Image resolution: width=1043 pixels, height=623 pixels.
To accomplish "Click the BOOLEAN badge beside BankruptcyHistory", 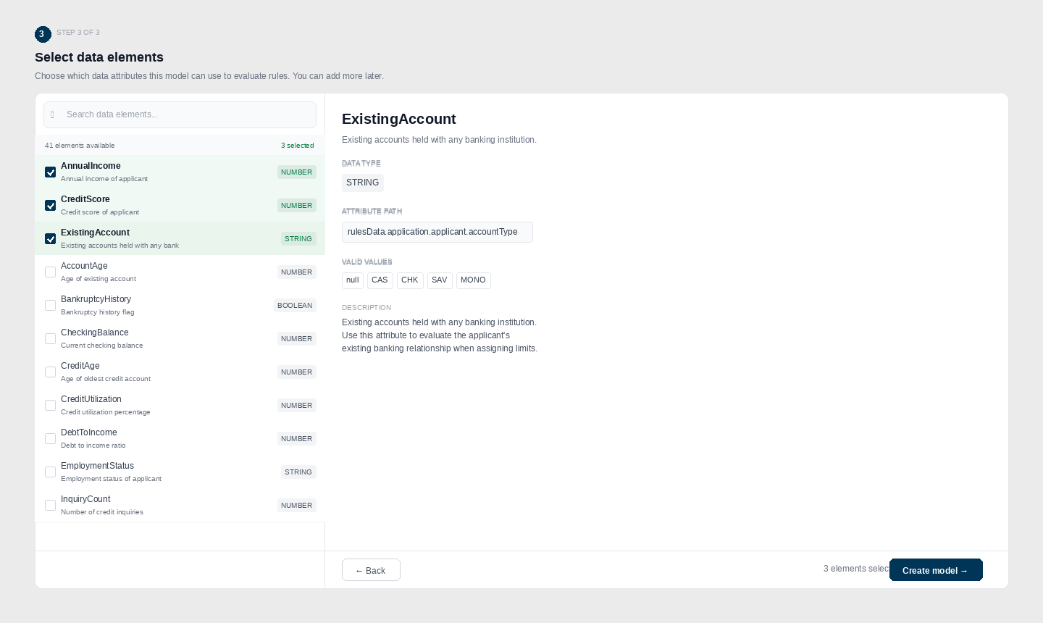I will coord(295,305).
